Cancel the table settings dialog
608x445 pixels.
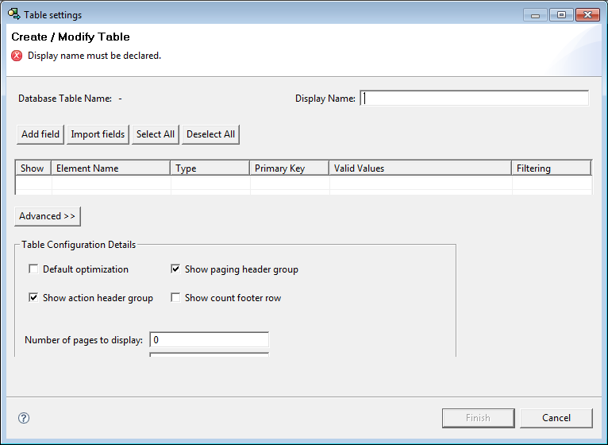556,418
